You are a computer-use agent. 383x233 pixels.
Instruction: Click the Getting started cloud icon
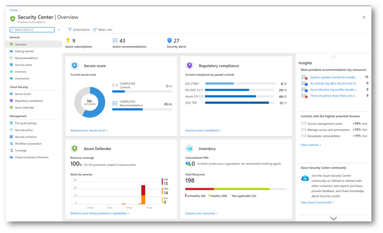[x=11, y=51]
